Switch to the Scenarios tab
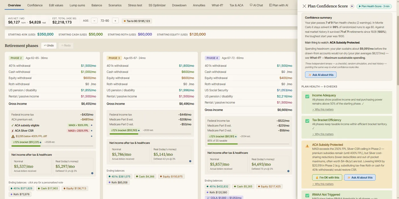Image resolution: width=399 pixels, height=199 pixels. [x=115, y=5]
